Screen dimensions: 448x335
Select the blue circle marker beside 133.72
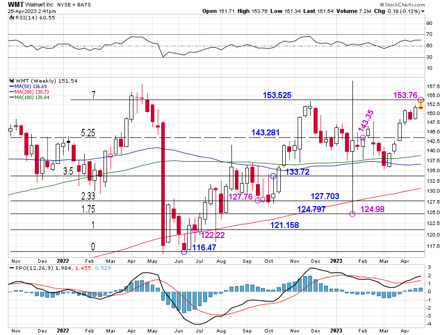point(273,176)
